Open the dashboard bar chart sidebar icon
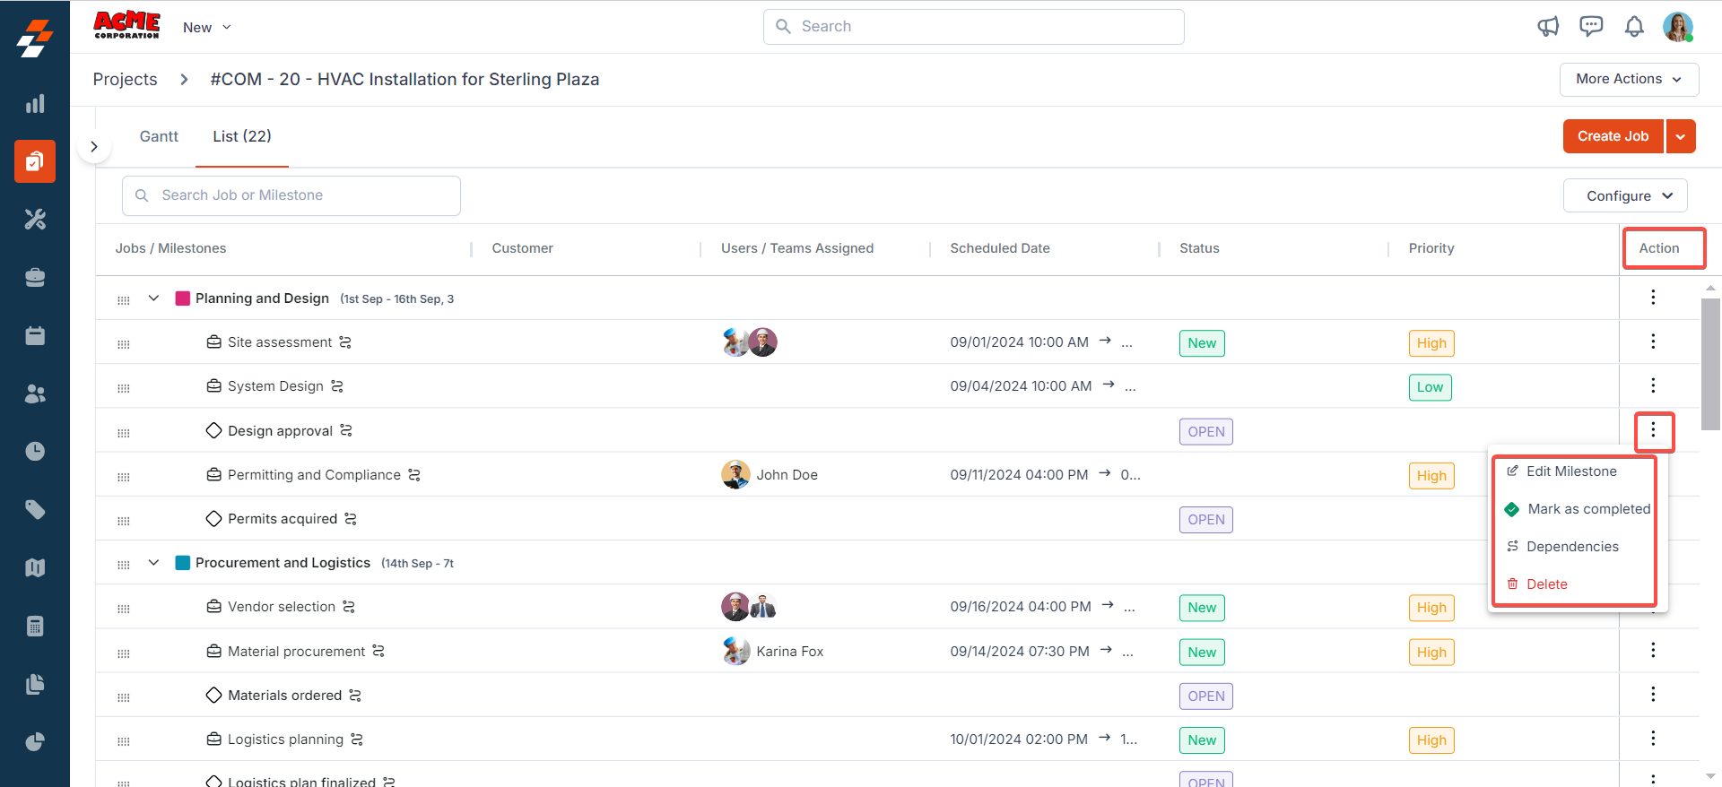This screenshot has width=1722, height=787. 35,104
